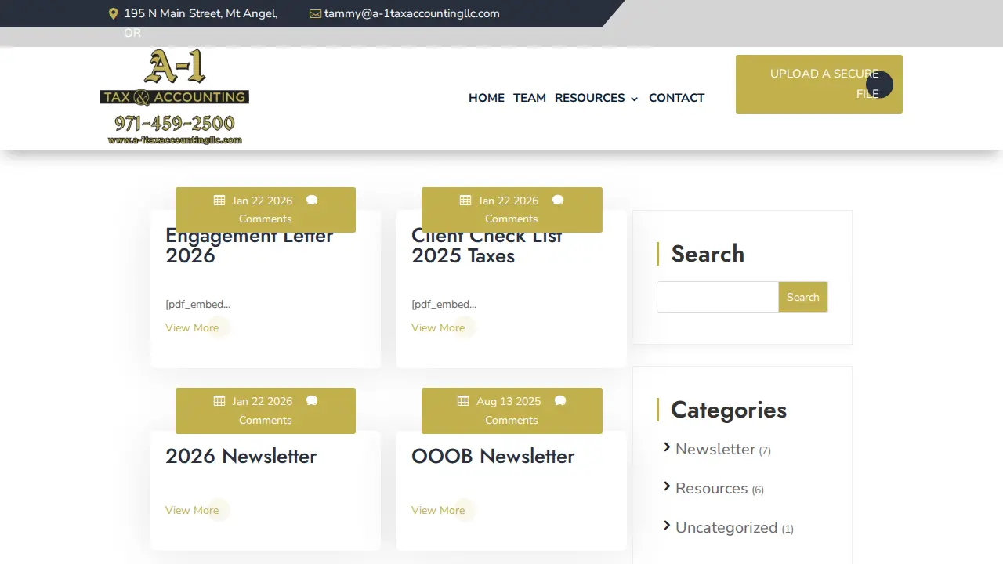Open the Resources category link in sidebar

coord(712,488)
